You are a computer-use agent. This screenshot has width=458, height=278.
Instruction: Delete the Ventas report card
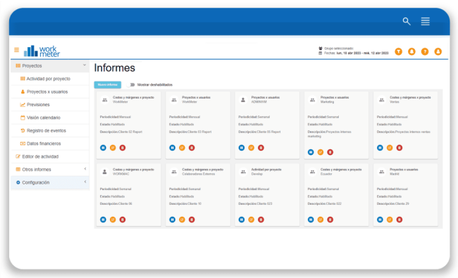[400, 148]
